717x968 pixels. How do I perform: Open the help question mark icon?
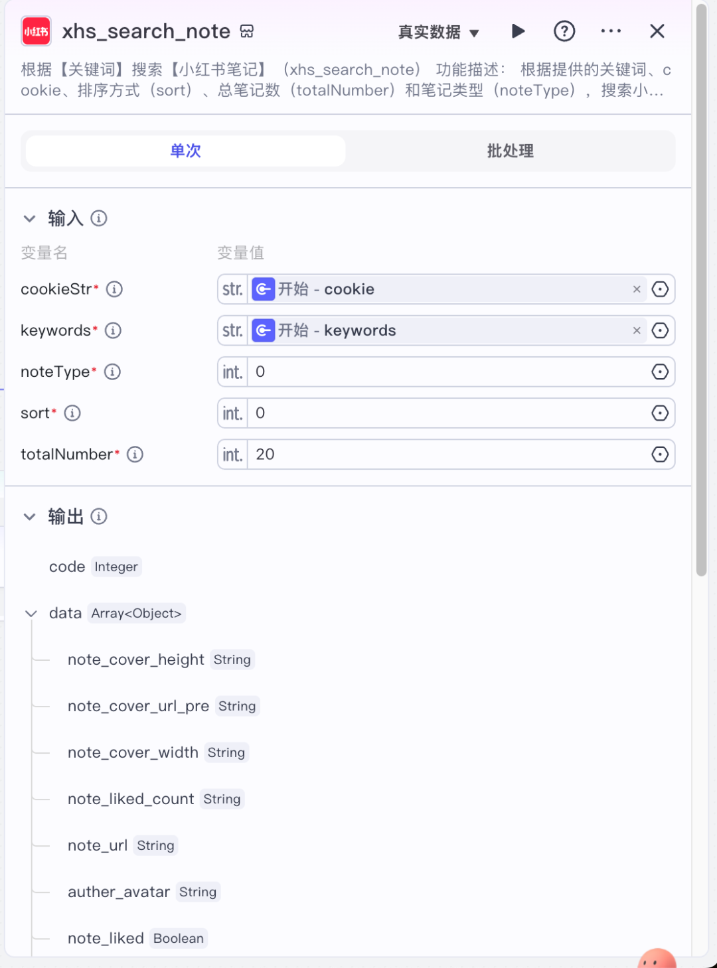click(x=564, y=31)
